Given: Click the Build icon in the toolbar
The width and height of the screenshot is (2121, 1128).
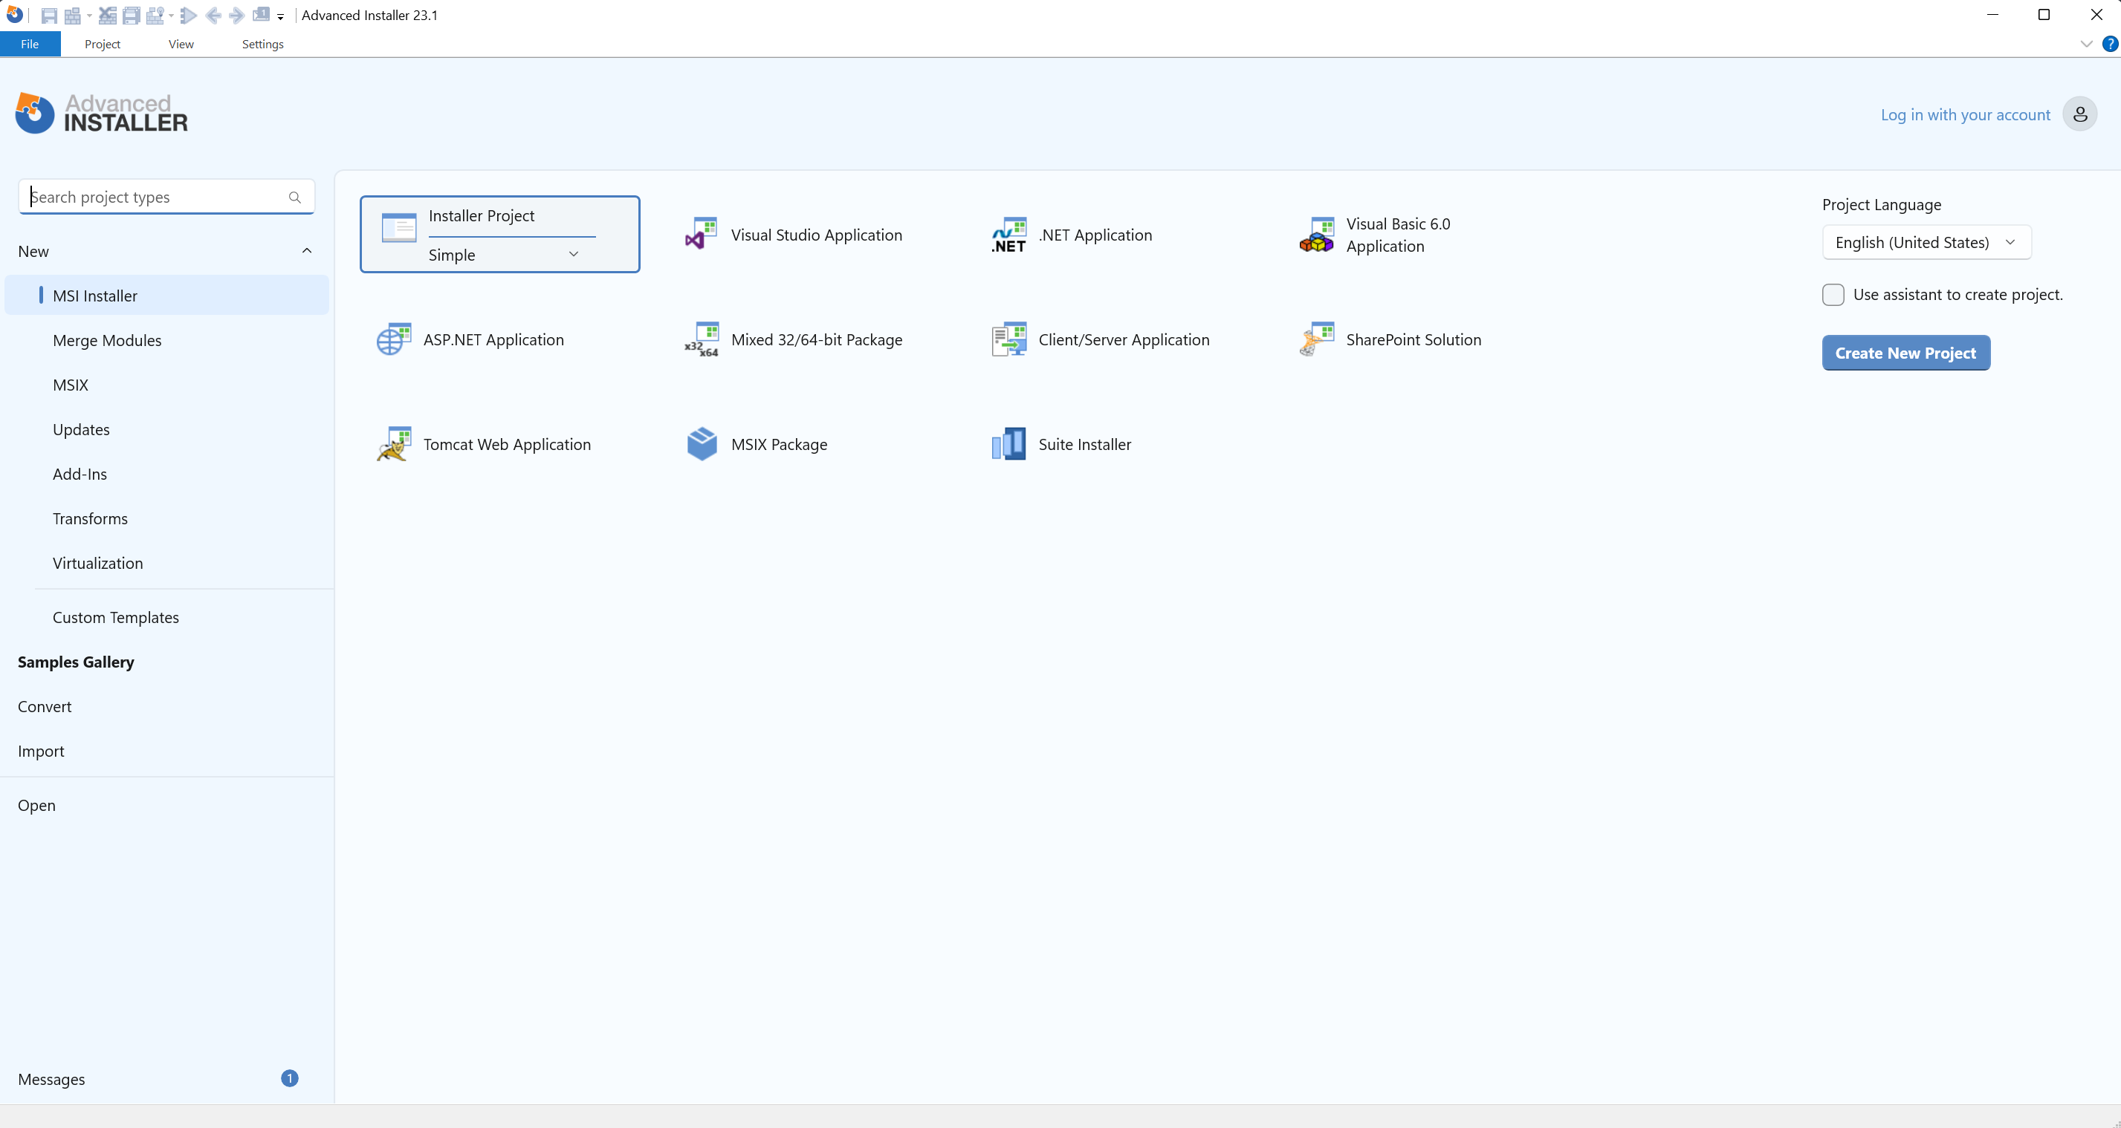Looking at the screenshot, I should (74, 15).
